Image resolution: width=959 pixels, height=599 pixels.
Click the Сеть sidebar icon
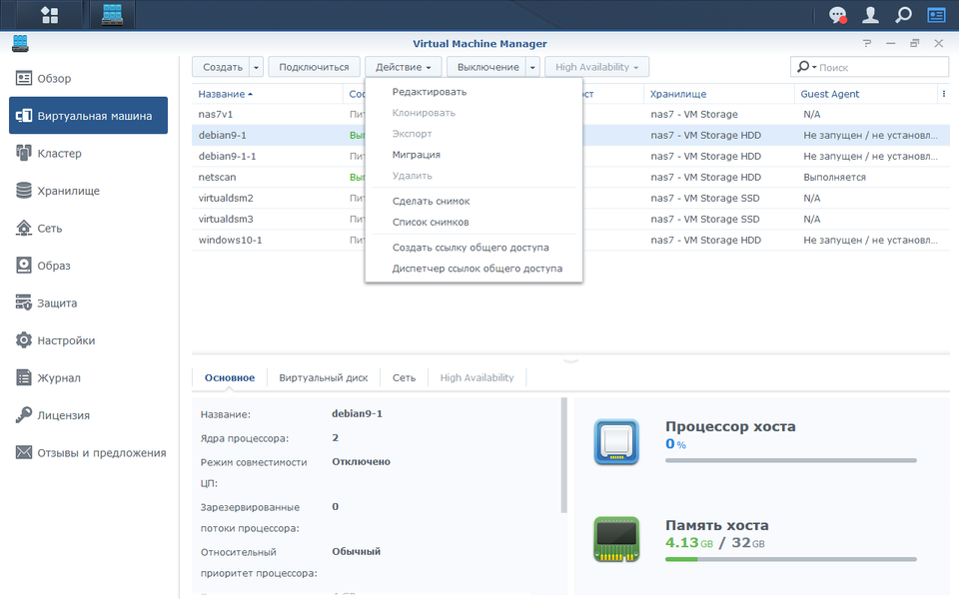point(23,228)
